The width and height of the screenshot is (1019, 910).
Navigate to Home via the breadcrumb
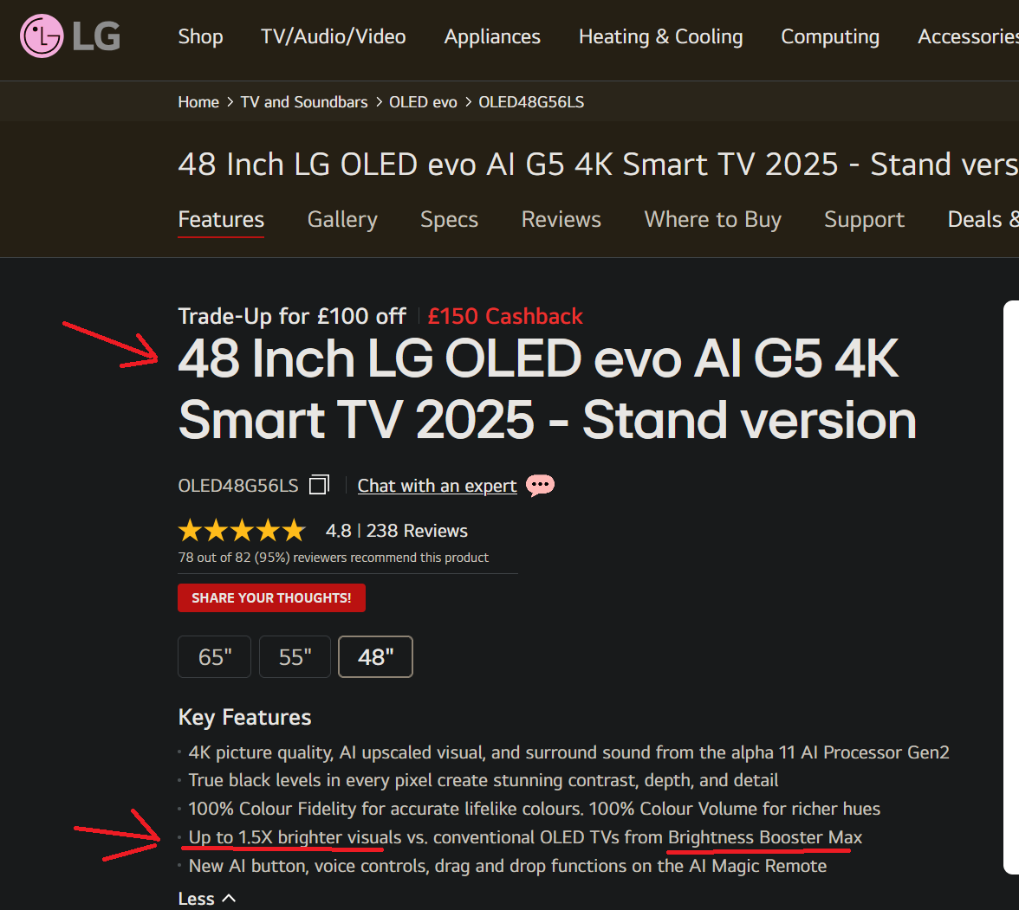(198, 101)
